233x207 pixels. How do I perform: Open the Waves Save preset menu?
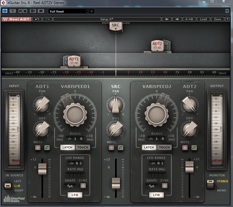217,19
